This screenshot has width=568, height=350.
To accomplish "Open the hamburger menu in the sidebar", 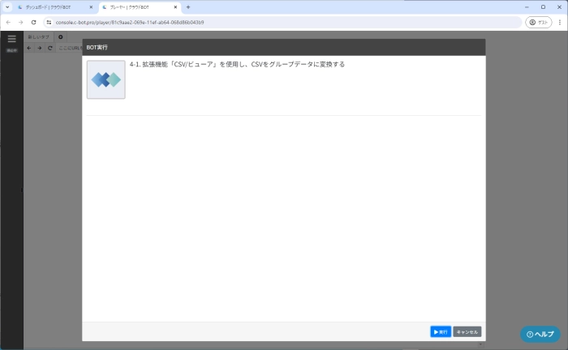I will pyautogui.click(x=11, y=38).
